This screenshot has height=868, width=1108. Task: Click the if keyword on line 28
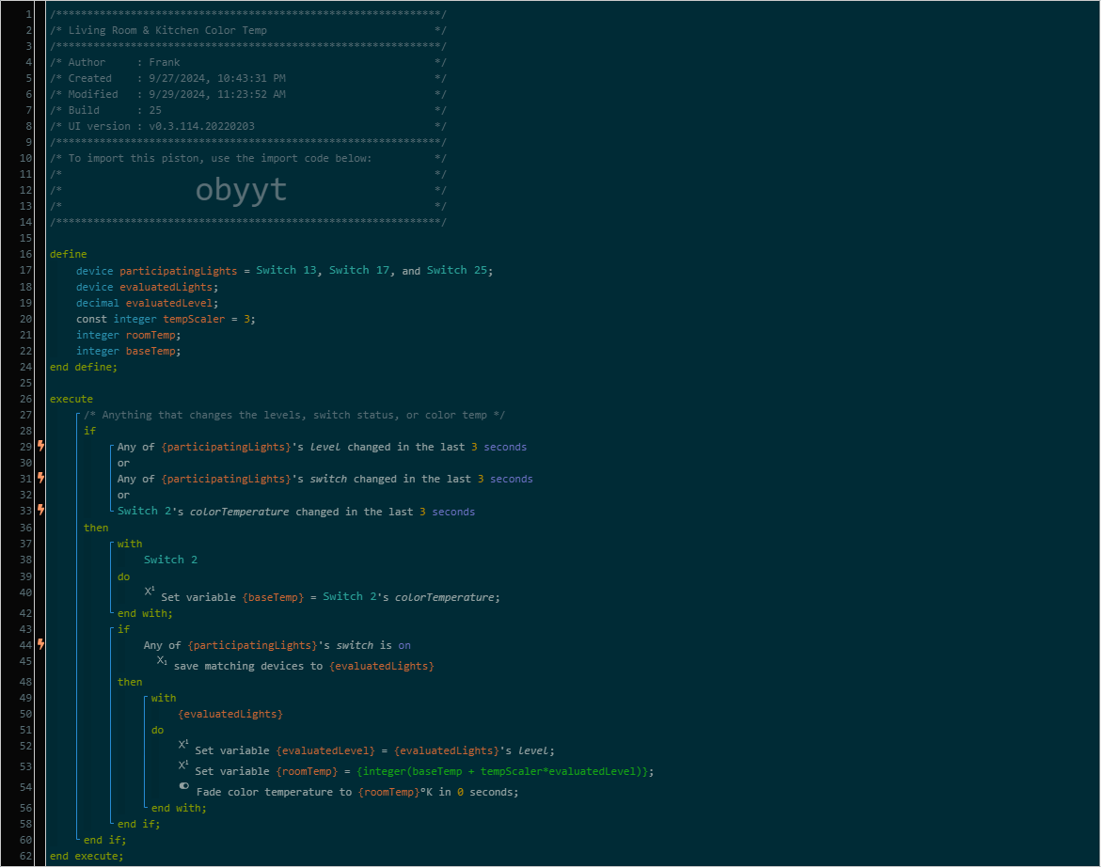point(89,432)
